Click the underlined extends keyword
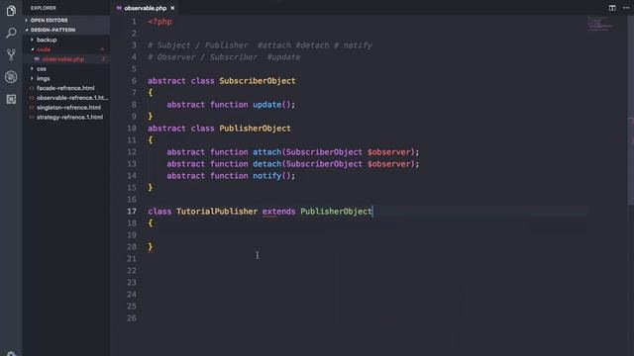Screen dimensions: 634x356 (x=278, y=211)
